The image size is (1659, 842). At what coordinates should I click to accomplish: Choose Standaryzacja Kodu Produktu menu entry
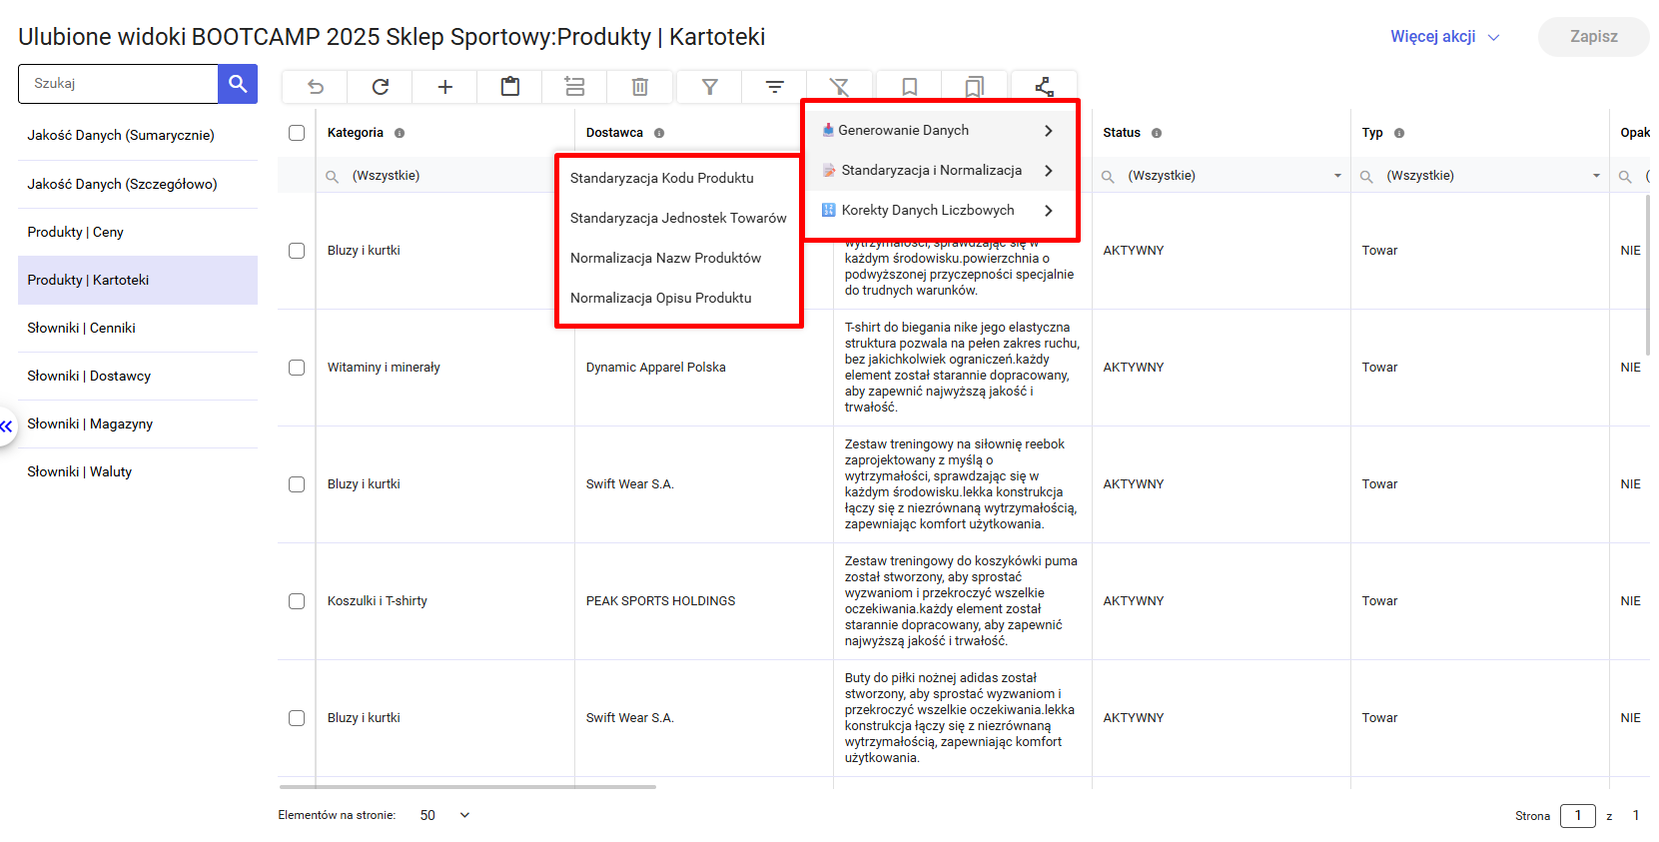661,178
